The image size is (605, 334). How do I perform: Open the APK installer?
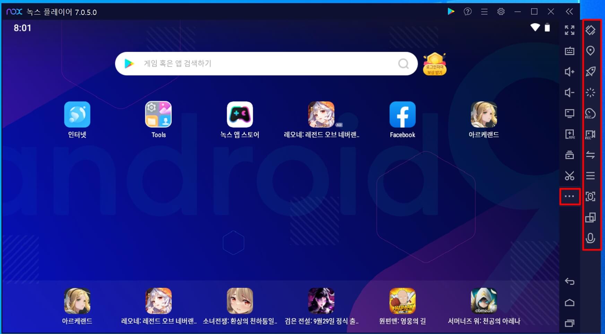570,134
